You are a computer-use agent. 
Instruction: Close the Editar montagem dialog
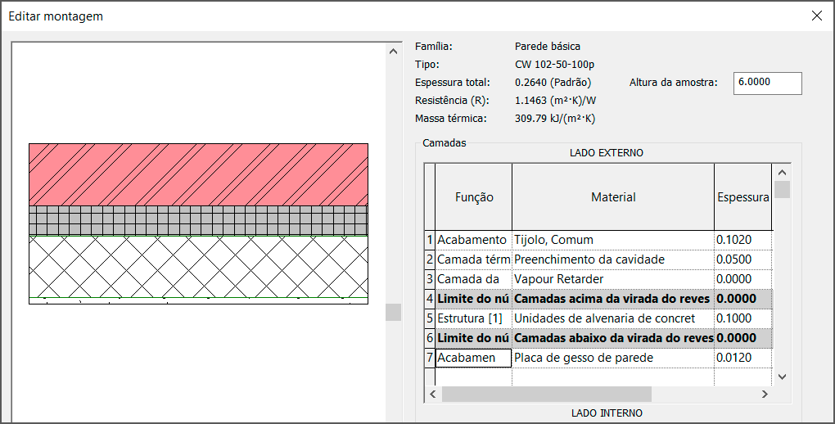pyautogui.click(x=815, y=16)
